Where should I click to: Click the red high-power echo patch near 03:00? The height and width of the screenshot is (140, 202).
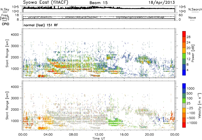(x=42, y=76)
